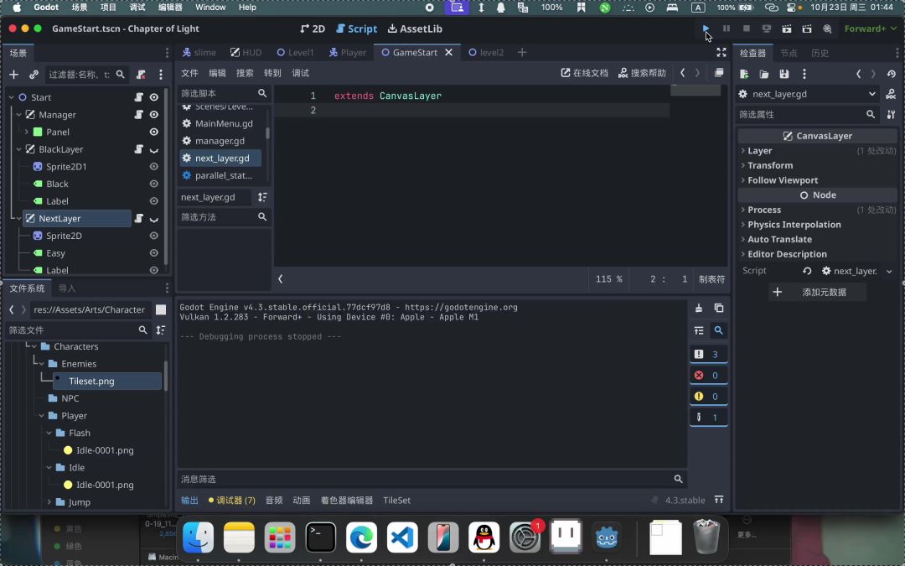Clear the output log
This screenshot has width=905, height=566.
coord(699,308)
